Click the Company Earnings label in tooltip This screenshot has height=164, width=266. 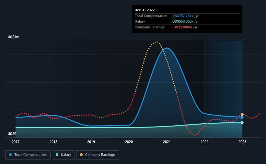[x=150, y=27]
